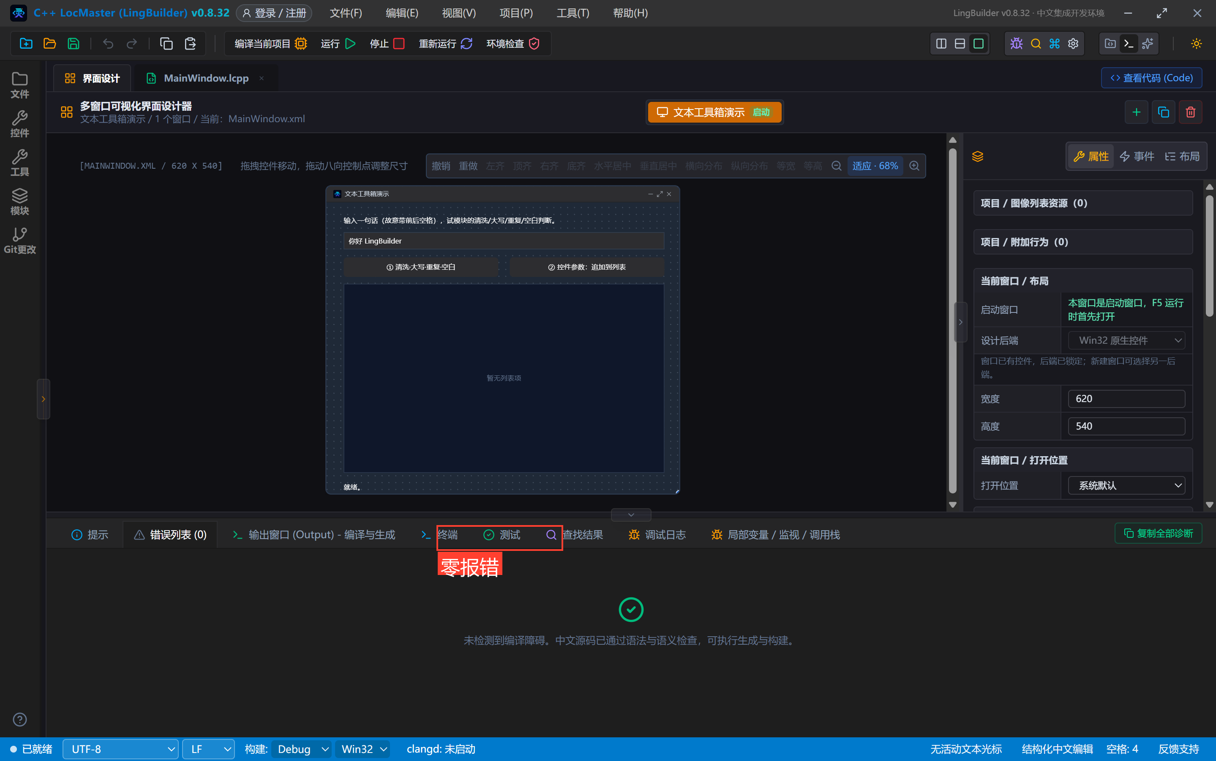This screenshot has height=761, width=1216.
Task: Click the 高度 field showing 540
Action: (1126, 426)
